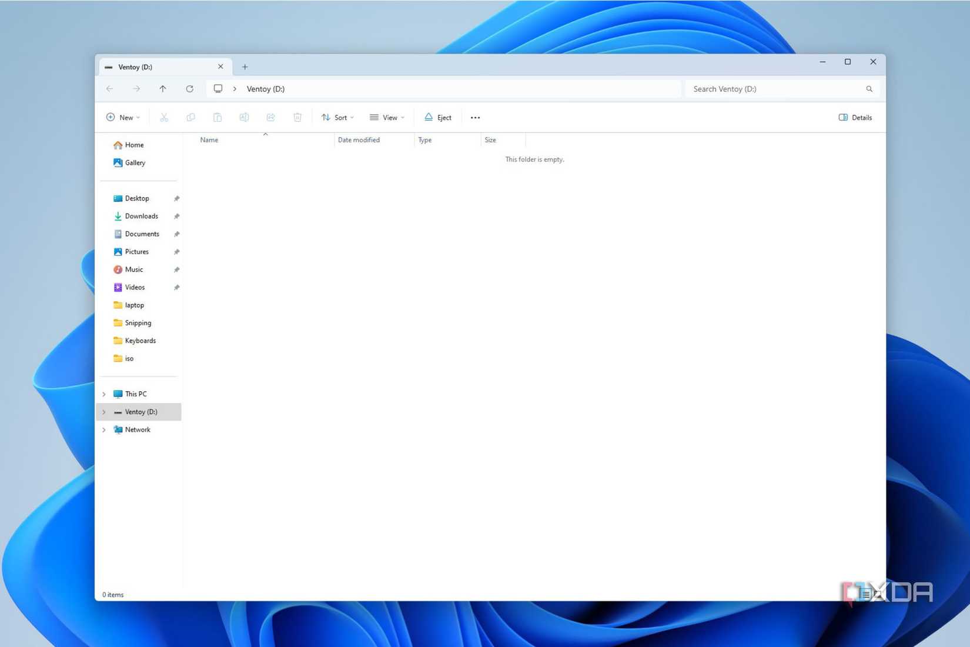The height and width of the screenshot is (647, 970).
Task: Eject the Ventoy drive
Action: (x=437, y=117)
